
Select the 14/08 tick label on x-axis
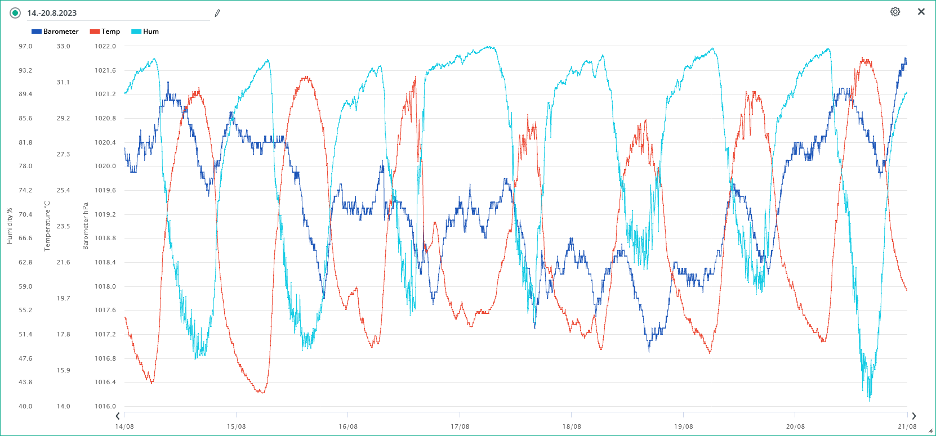tap(124, 426)
